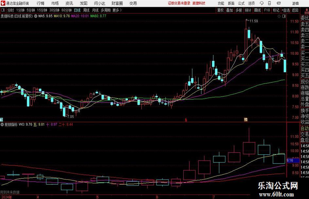Open the 多周期 multi-period view
309x199 pixels.
(x=106, y=10)
